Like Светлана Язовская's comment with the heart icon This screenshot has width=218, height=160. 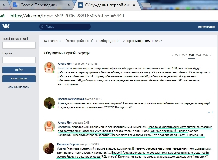tap(209, 112)
